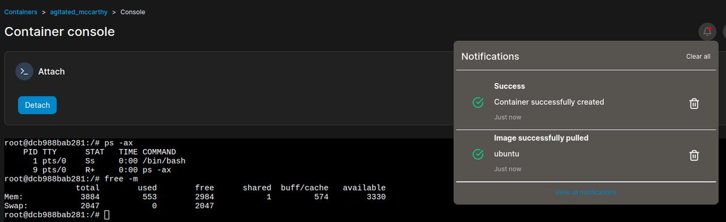Click the available memory value 3330
726x222 pixels.
pos(376,197)
